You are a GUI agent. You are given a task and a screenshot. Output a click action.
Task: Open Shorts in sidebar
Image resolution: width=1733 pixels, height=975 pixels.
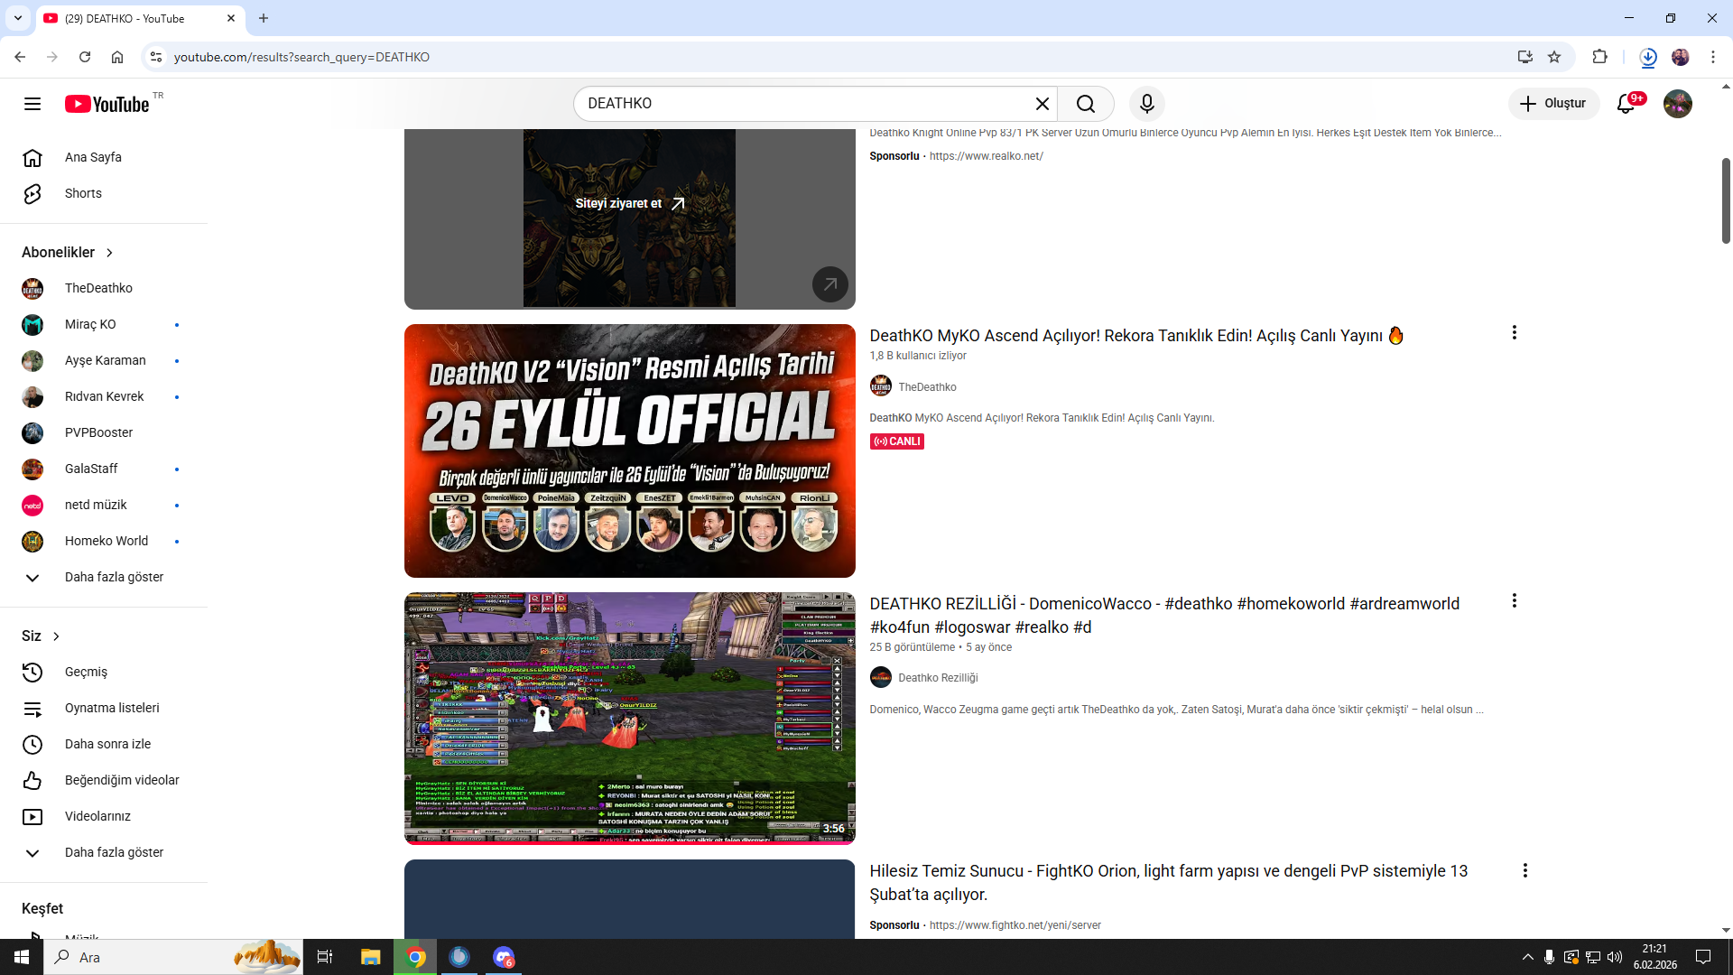coord(104,193)
